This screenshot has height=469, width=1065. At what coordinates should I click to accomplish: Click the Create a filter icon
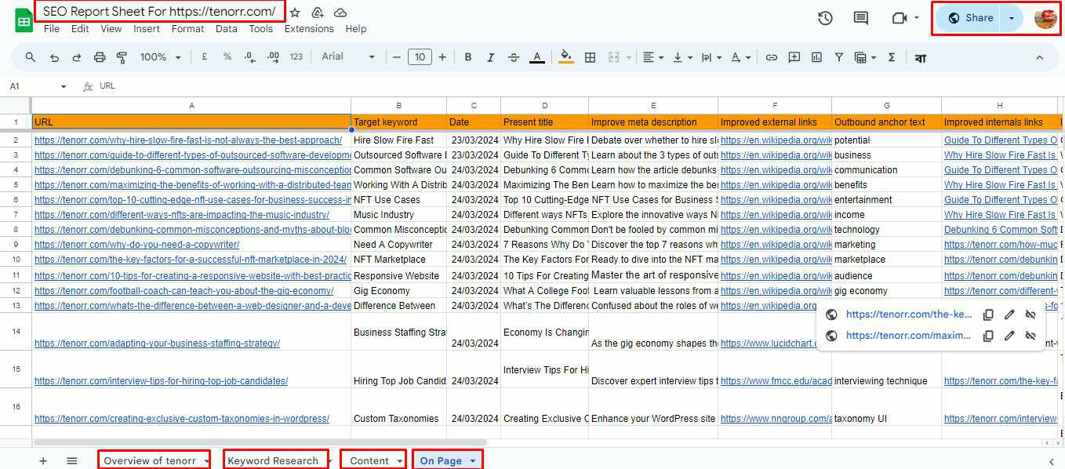point(839,57)
